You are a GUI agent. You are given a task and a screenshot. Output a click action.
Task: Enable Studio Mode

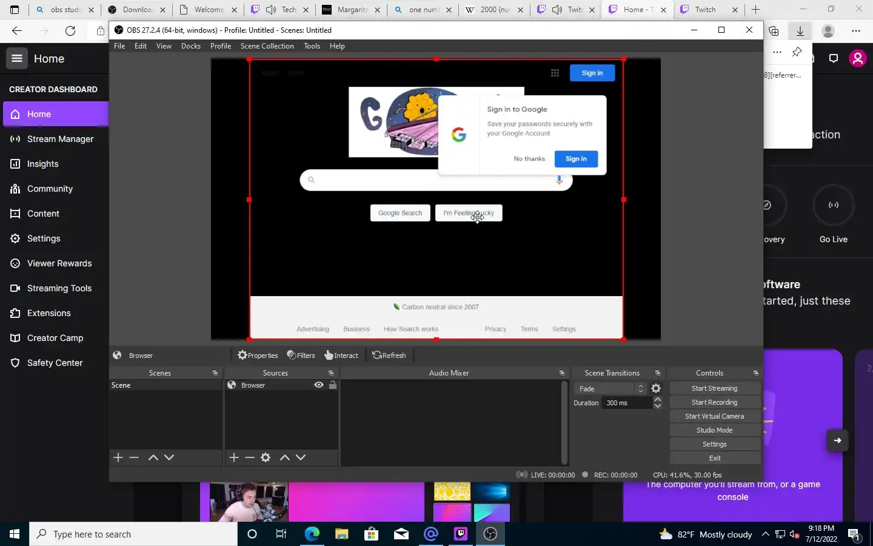pos(715,430)
